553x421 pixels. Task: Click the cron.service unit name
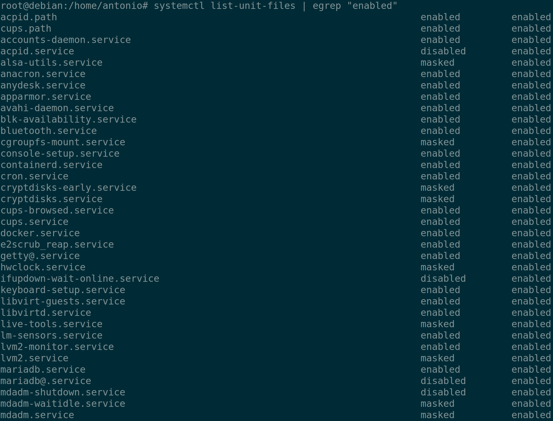tap(34, 176)
